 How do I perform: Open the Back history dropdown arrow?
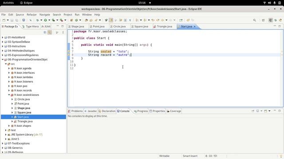(166, 20)
